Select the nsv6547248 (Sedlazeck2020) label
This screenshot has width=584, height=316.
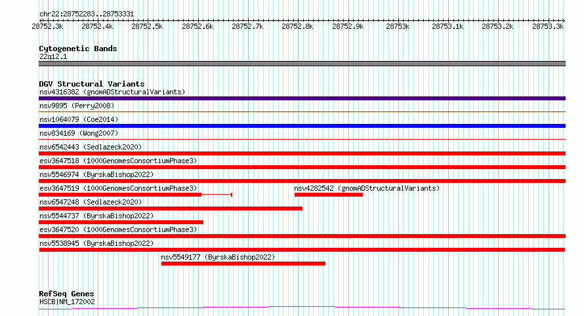(91, 202)
